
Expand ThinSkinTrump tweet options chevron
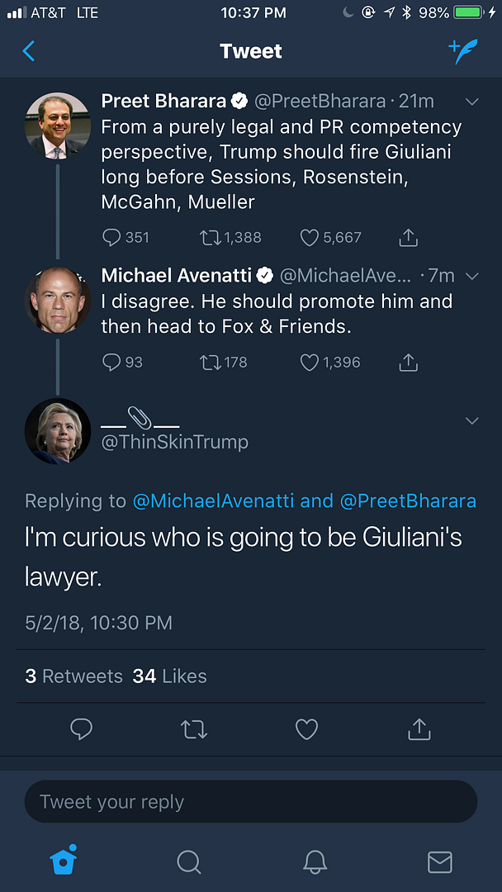[x=472, y=421]
